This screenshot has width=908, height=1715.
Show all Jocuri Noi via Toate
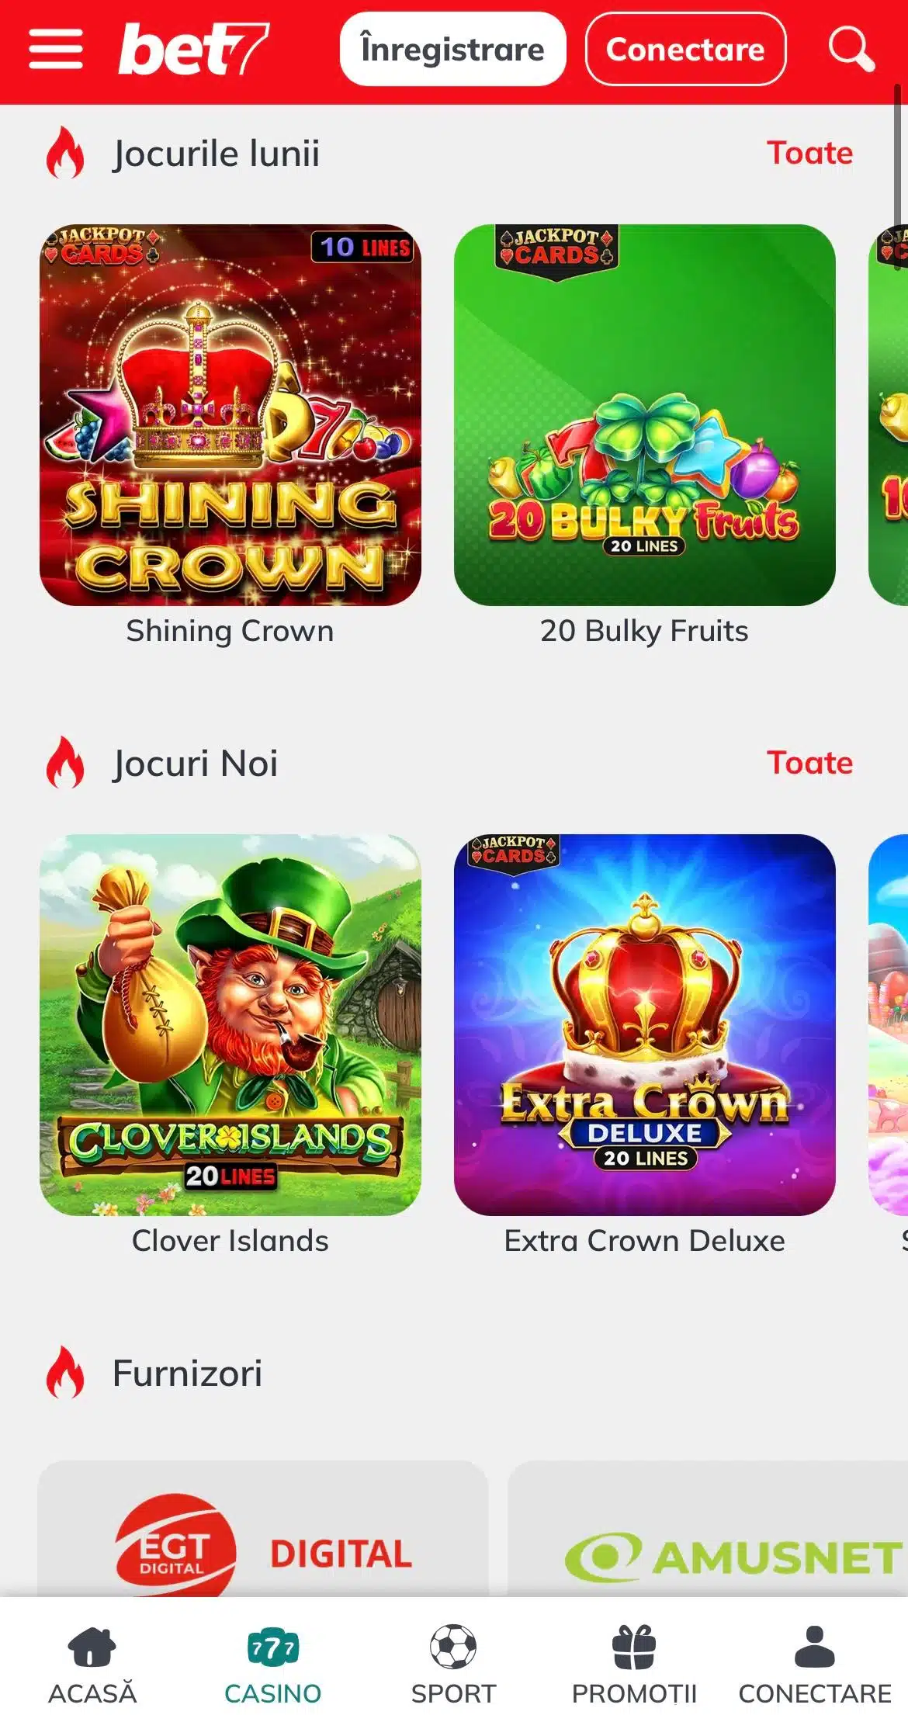809,763
